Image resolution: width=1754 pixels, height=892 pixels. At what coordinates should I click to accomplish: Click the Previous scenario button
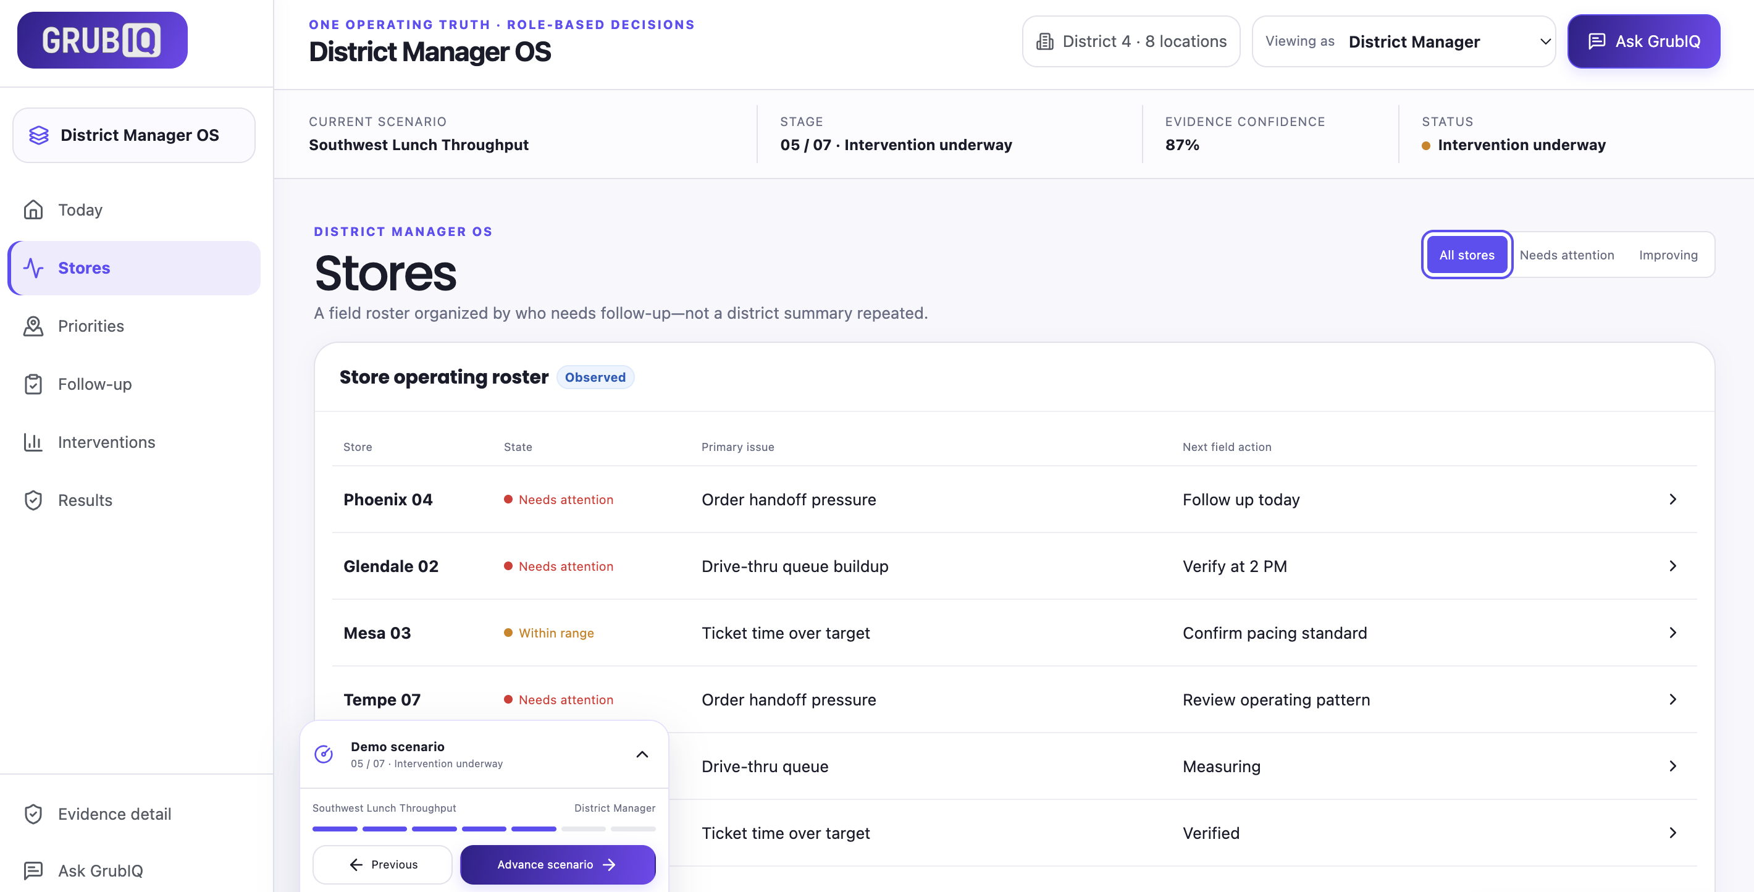[x=382, y=864]
